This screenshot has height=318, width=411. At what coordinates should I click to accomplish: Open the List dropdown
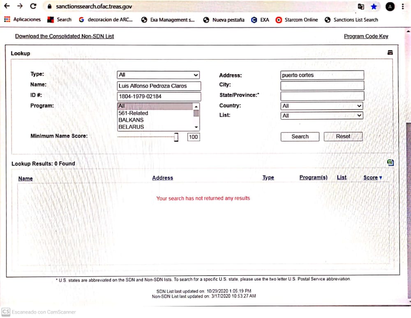point(322,116)
